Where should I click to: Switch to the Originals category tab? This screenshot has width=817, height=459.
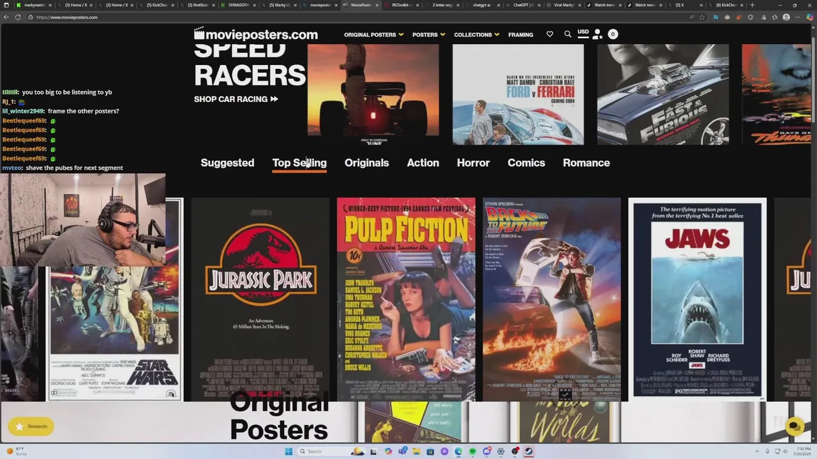[x=366, y=163]
